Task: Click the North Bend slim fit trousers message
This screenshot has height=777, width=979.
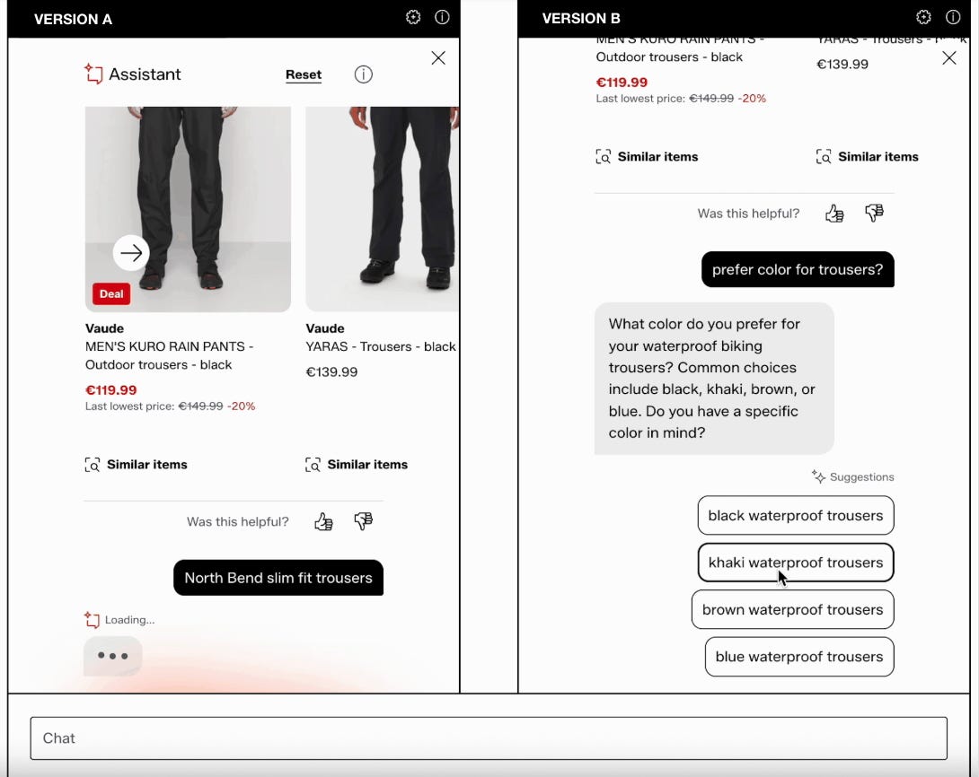Action: [278, 578]
